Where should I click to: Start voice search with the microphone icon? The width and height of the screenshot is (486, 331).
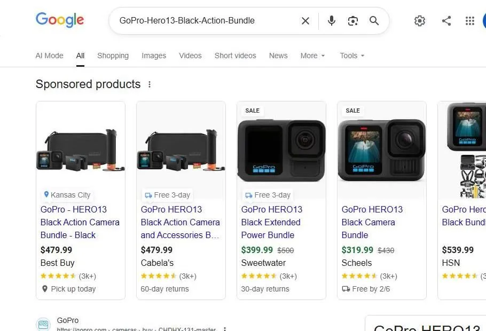point(331,21)
